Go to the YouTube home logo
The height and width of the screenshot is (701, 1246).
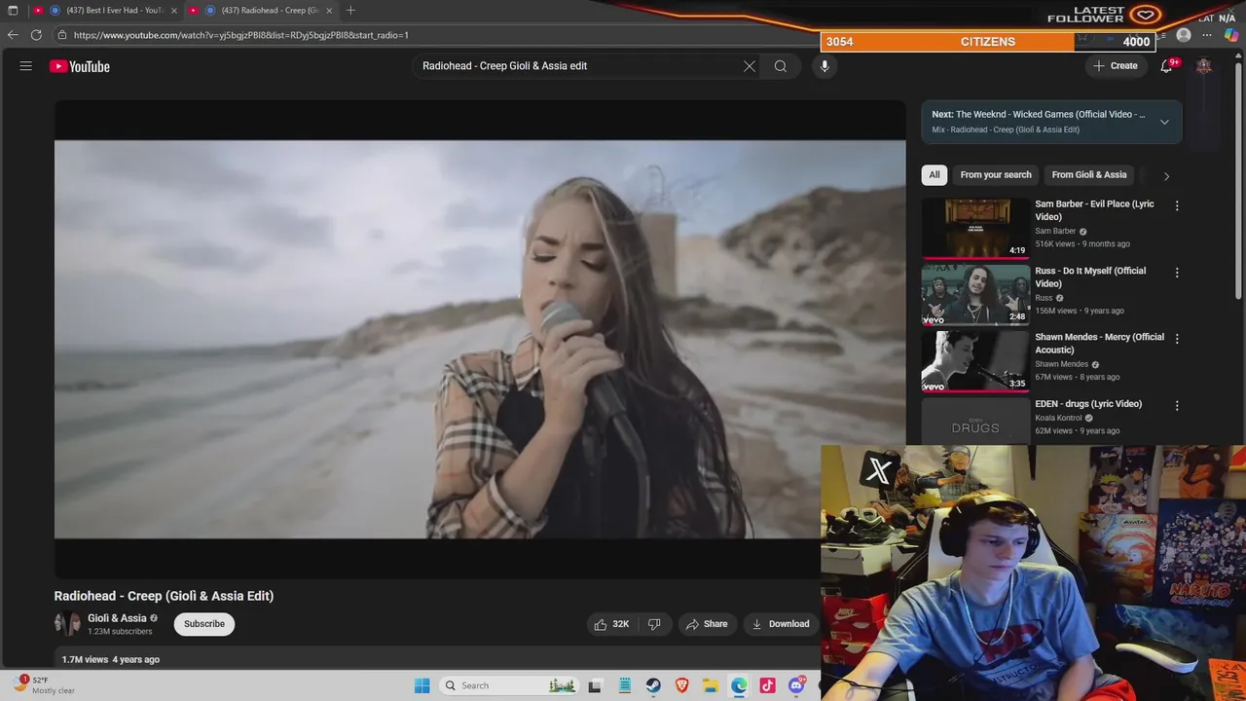click(80, 66)
